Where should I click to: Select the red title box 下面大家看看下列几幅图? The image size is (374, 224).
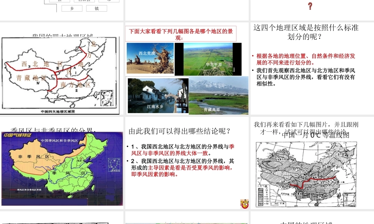coord(181,34)
